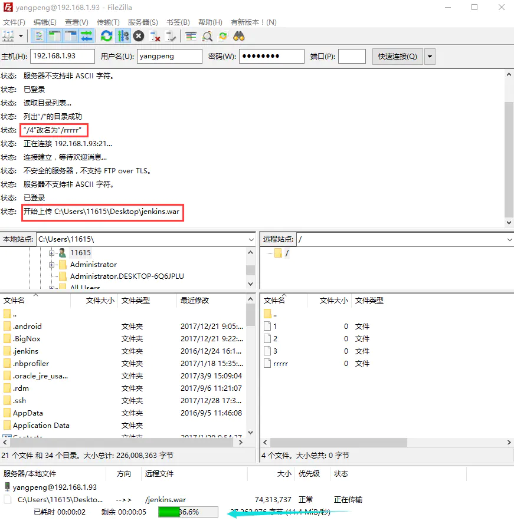Screen dimensions: 514x524
Task: Toggle message log display
Action: pyautogui.click(x=39, y=36)
